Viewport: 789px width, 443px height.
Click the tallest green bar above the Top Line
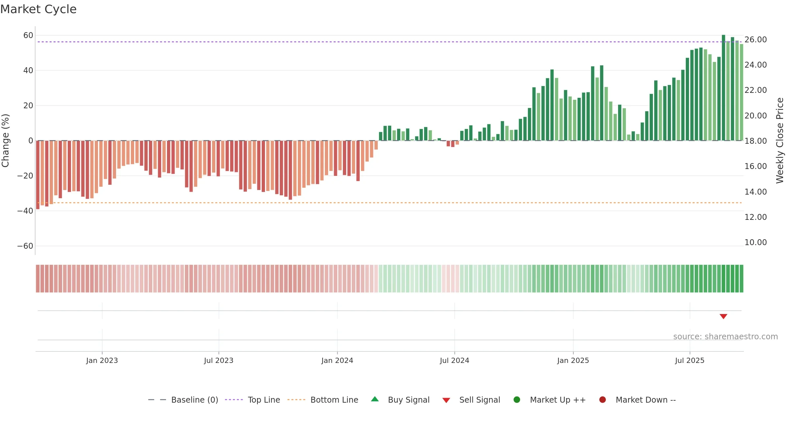[724, 88]
